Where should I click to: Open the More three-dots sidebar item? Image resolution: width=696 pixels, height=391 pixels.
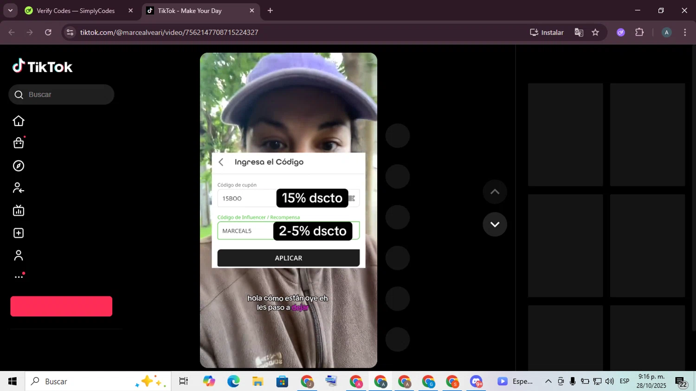(x=19, y=277)
